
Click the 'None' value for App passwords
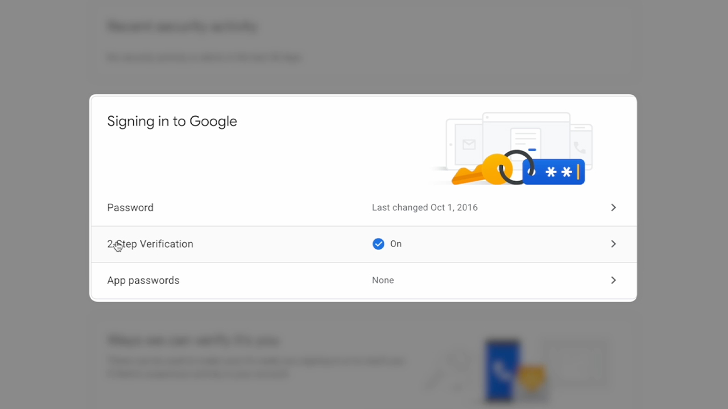pos(383,280)
